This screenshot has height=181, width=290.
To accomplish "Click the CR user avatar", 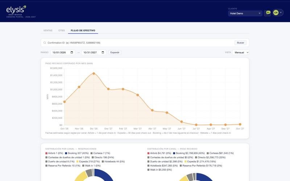I will coord(275,13).
